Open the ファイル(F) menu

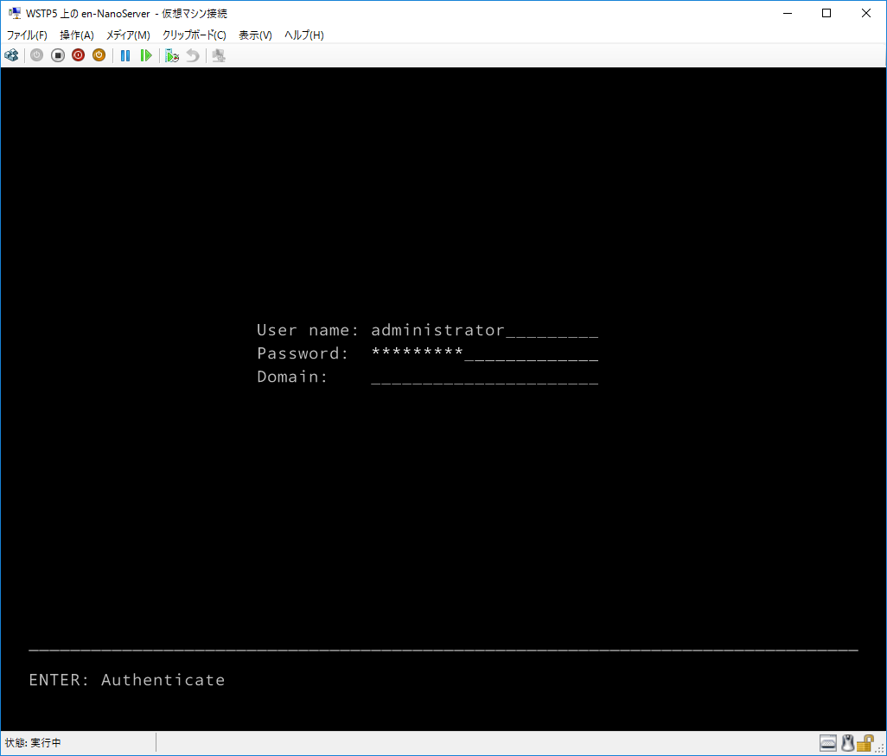click(x=27, y=35)
